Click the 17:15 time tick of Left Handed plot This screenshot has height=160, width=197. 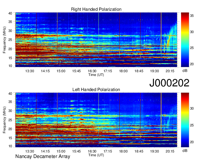(108, 151)
